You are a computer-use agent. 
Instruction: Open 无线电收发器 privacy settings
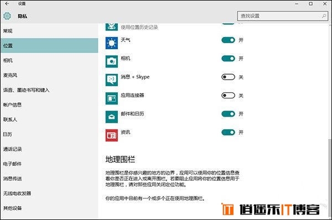49,193
